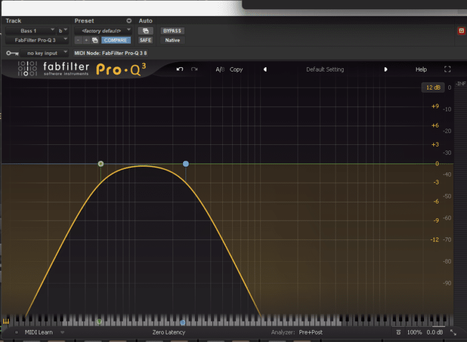Toggle automation SAFE mode
This screenshot has width=467, height=342.
coord(145,40)
